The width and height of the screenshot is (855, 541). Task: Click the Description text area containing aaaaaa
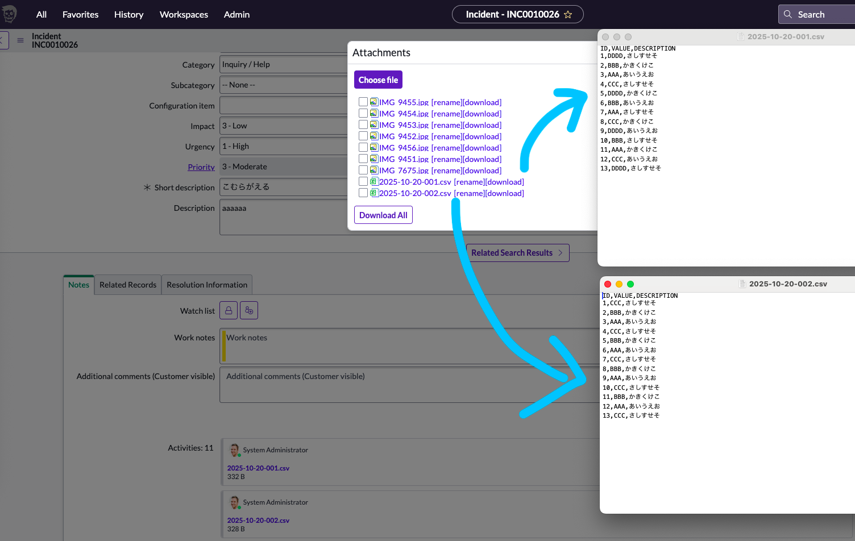click(284, 217)
